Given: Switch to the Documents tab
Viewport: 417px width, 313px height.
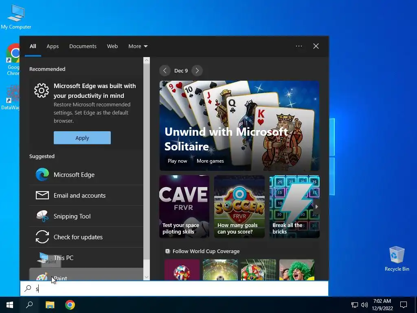Looking at the screenshot, I should [83, 46].
